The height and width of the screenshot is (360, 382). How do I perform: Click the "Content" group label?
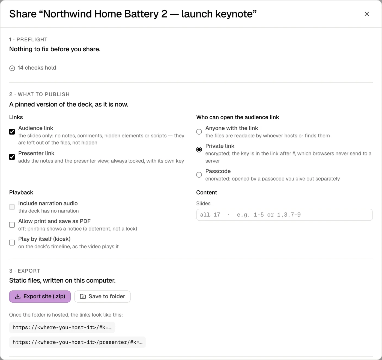tap(207, 192)
